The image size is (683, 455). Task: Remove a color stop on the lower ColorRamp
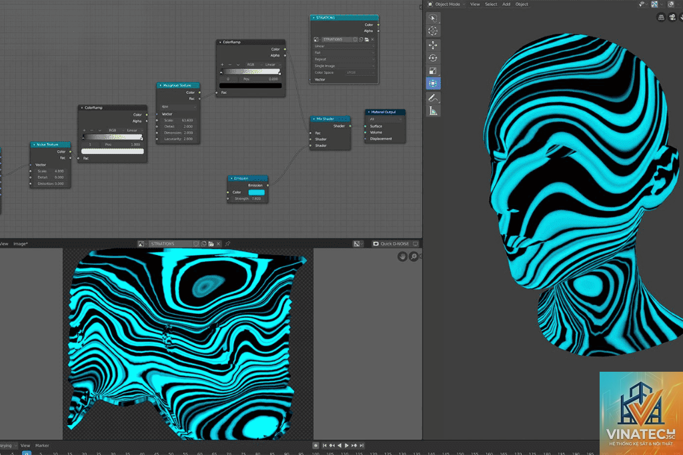[x=91, y=130]
